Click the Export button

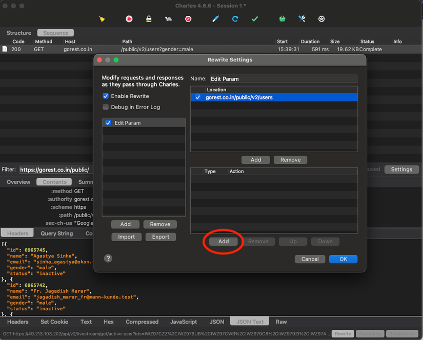coord(160,237)
